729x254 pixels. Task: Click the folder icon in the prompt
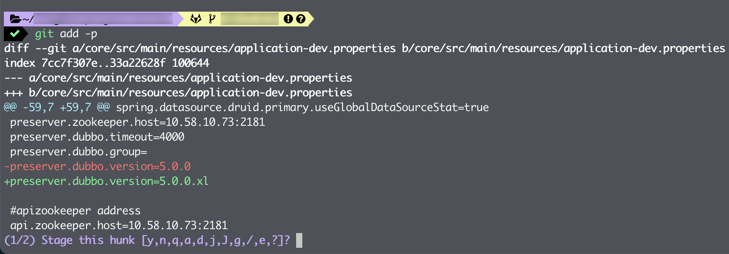15,19
